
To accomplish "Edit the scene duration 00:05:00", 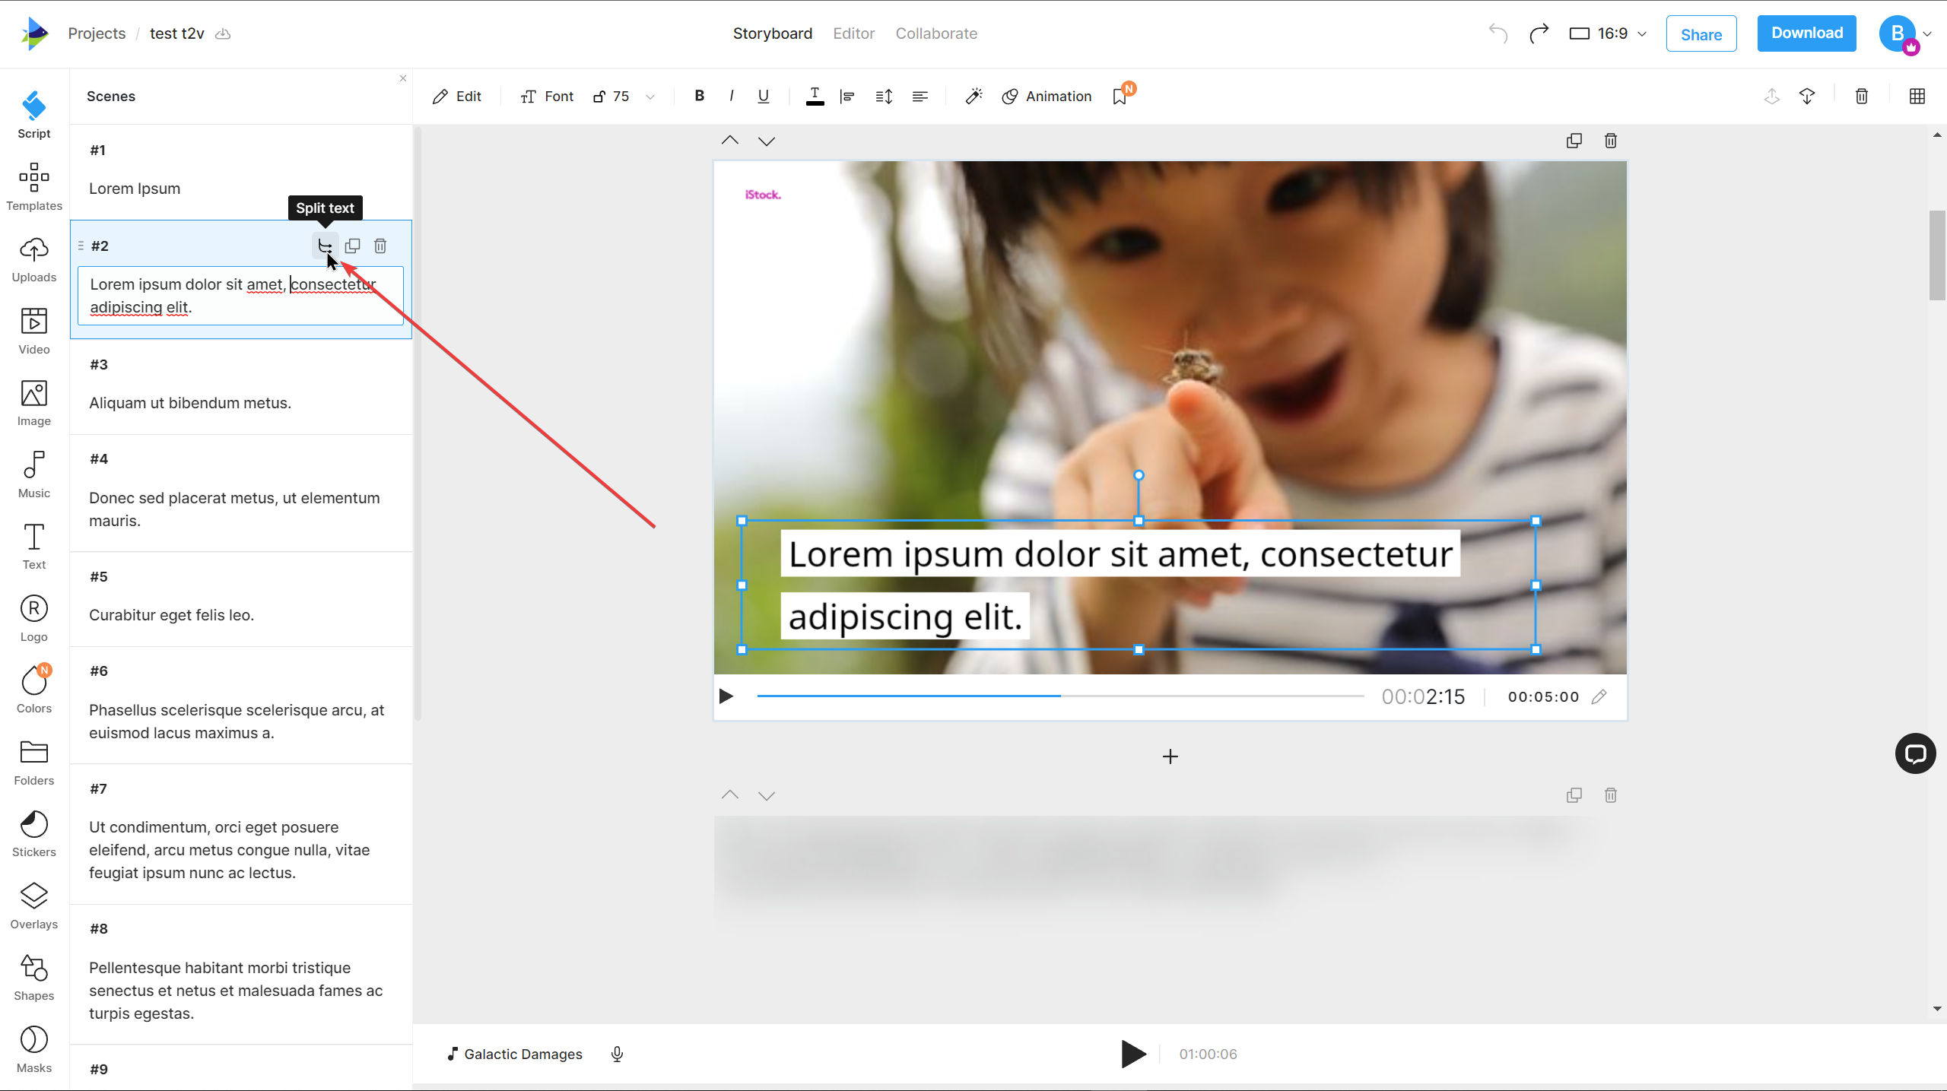I will (1599, 696).
